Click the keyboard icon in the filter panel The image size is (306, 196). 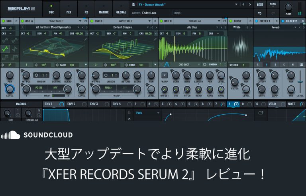click(x=301, y=65)
